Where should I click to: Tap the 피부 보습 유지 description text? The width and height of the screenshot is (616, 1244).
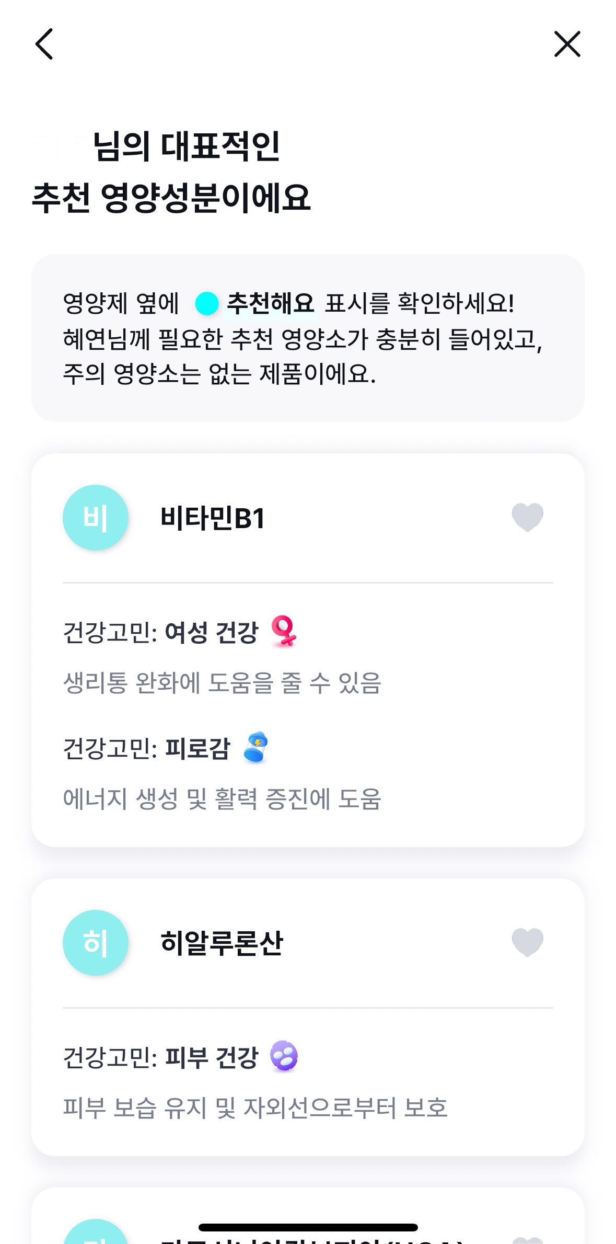[x=255, y=1108]
